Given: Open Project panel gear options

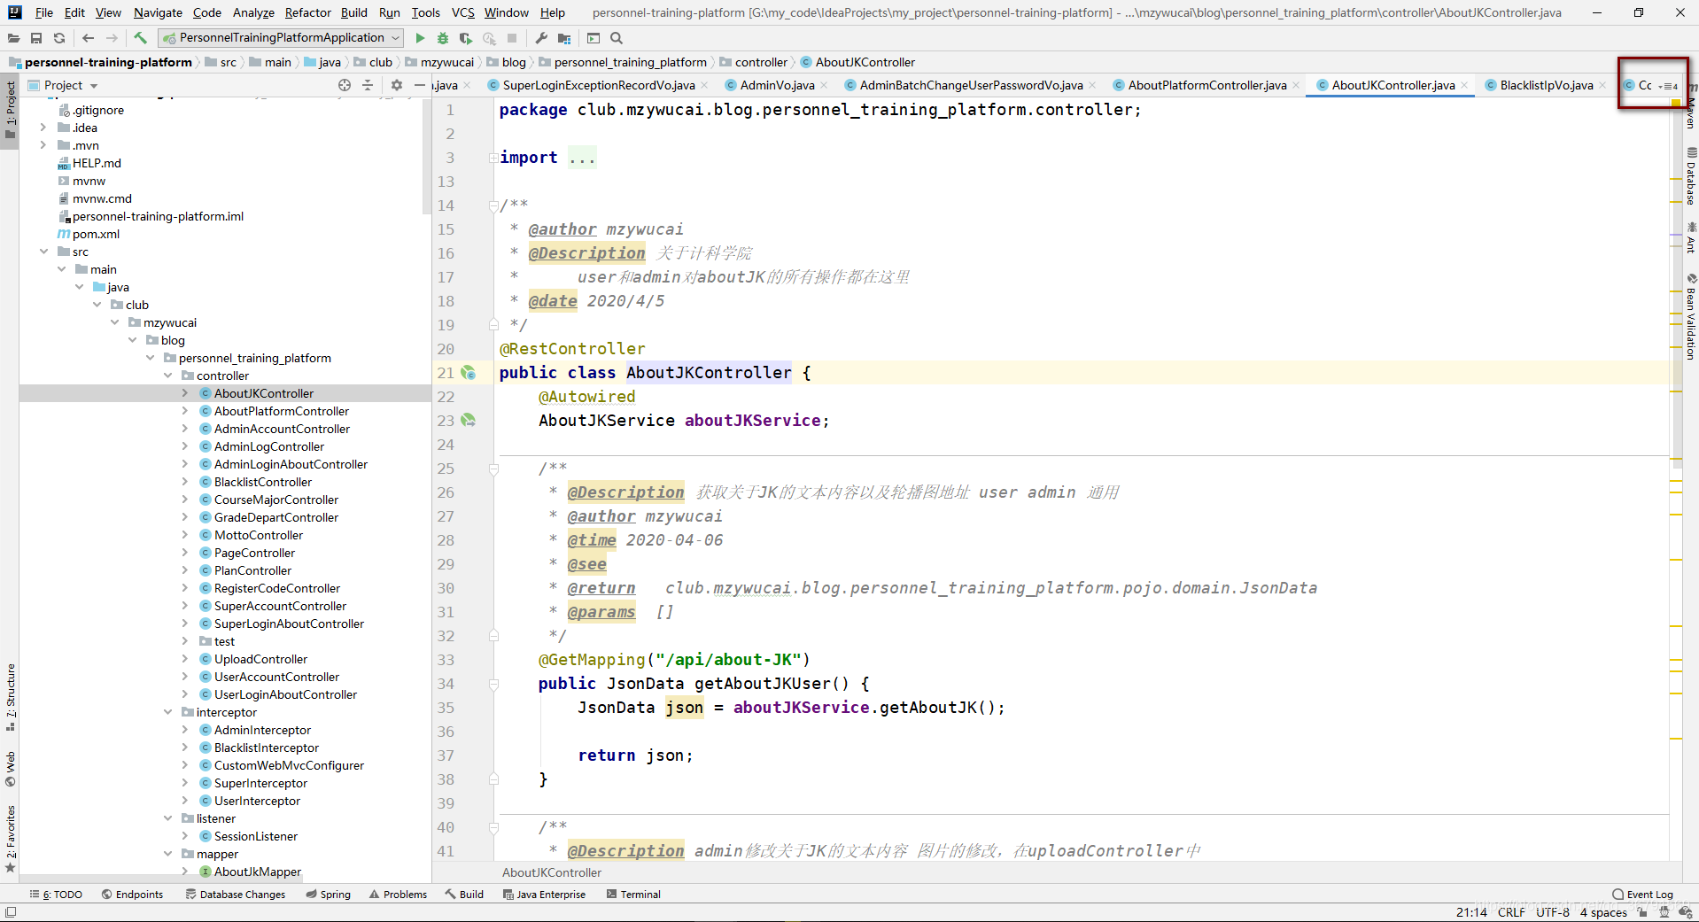Looking at the screenshot, I should click(397, 85).
